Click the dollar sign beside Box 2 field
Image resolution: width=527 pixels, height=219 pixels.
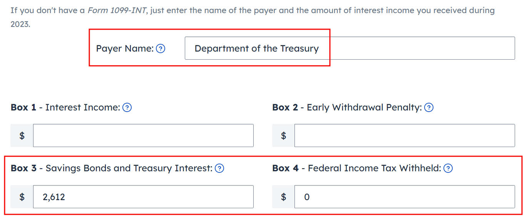(283, 135)
